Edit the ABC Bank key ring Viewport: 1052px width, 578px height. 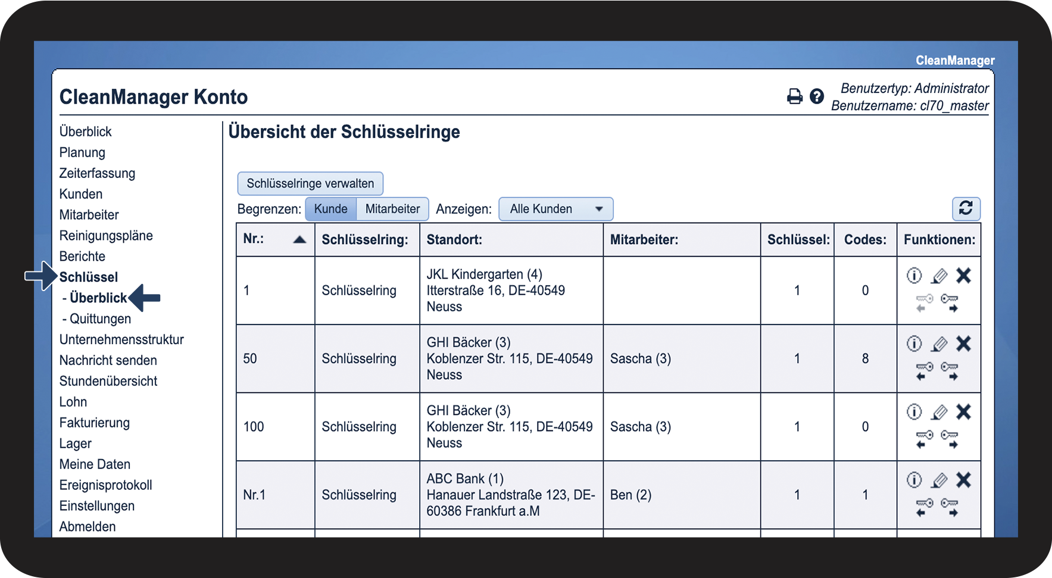pos(939,480)
